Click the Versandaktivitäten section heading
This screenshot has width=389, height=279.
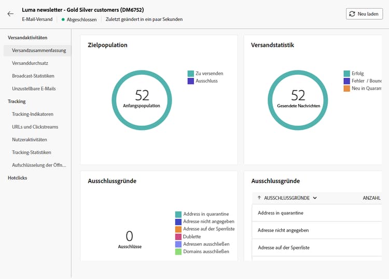pyautogui.click(x=27, y=38)
